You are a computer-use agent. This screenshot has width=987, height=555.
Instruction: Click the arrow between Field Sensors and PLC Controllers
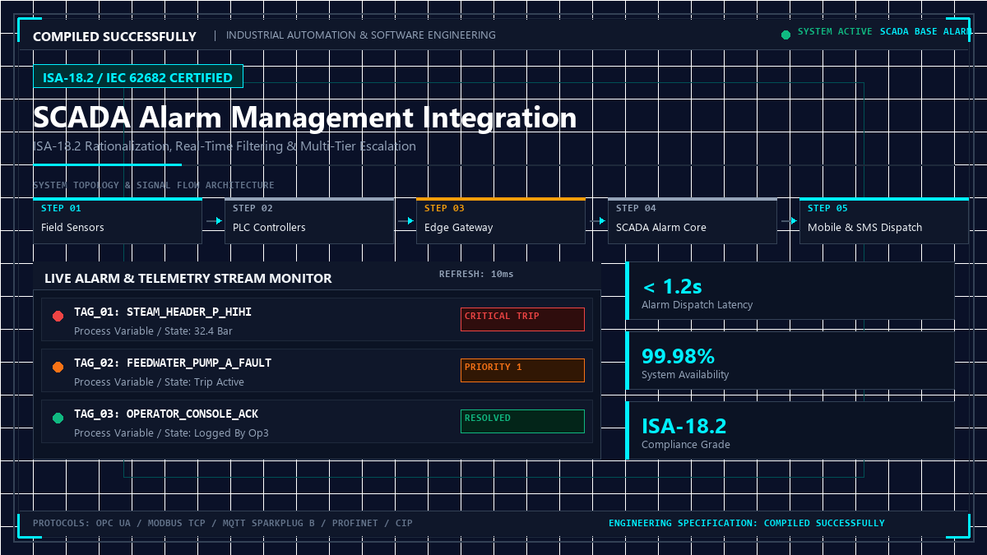214,221
